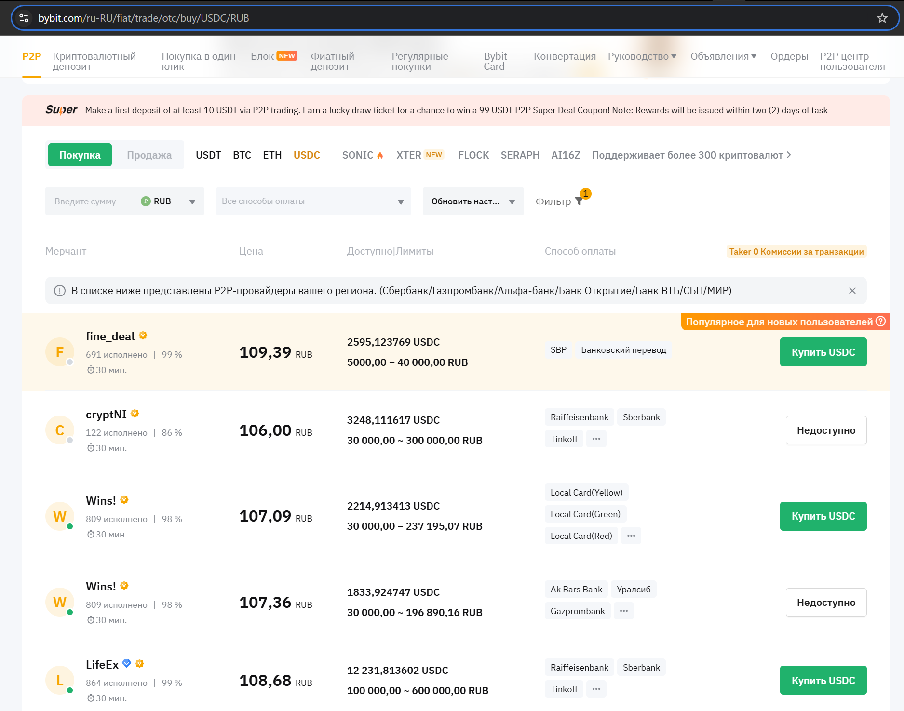Select USDT coin tab
The height and width of the screenshot is (711, 904).
click(208, 155)
